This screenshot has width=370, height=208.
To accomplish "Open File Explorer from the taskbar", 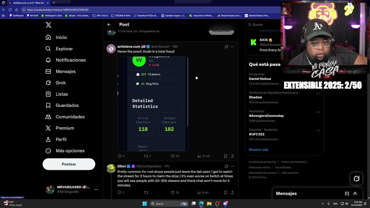I will (x=209, y=204).
